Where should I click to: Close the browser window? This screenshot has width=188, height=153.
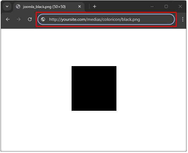180,6
